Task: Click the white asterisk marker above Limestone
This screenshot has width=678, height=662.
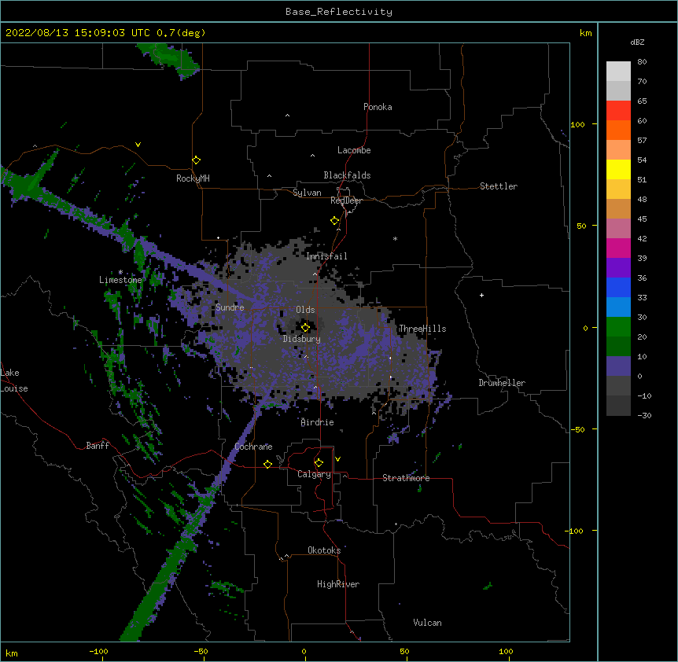Action: [x=120, y=272]
